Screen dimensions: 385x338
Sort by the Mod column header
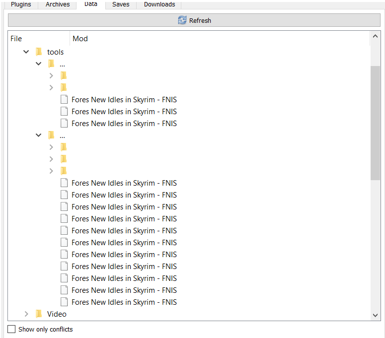pyautogui.click(x=220, y=39)
